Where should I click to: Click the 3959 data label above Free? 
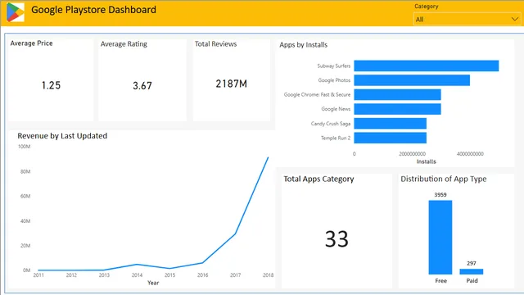click(440, 195)
